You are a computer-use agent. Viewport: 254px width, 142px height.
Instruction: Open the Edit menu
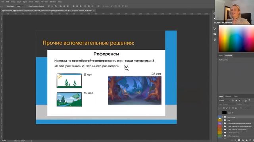point(8,2)
